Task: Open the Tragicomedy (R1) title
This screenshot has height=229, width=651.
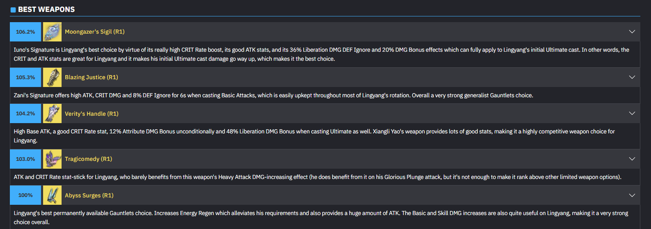Action: click(x=88, y=159)
